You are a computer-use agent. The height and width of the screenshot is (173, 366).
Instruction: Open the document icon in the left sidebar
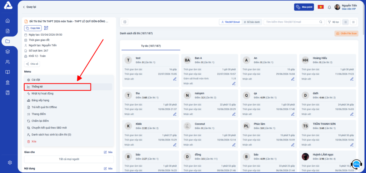click(x=8, y=31)
